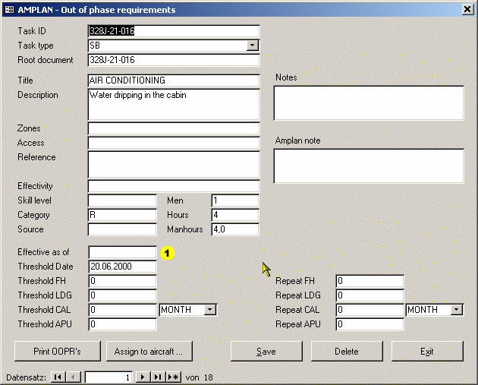Exit the requirements form
The image size is (478, 385).
coord(427,352)
